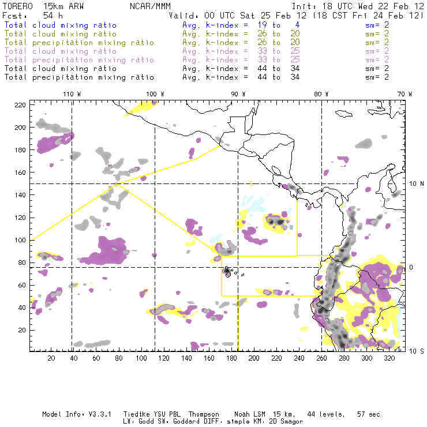Click the "Thompson" microphysics text in footer
The width and height of the screenshot is (427, 427).
[204, 414]
